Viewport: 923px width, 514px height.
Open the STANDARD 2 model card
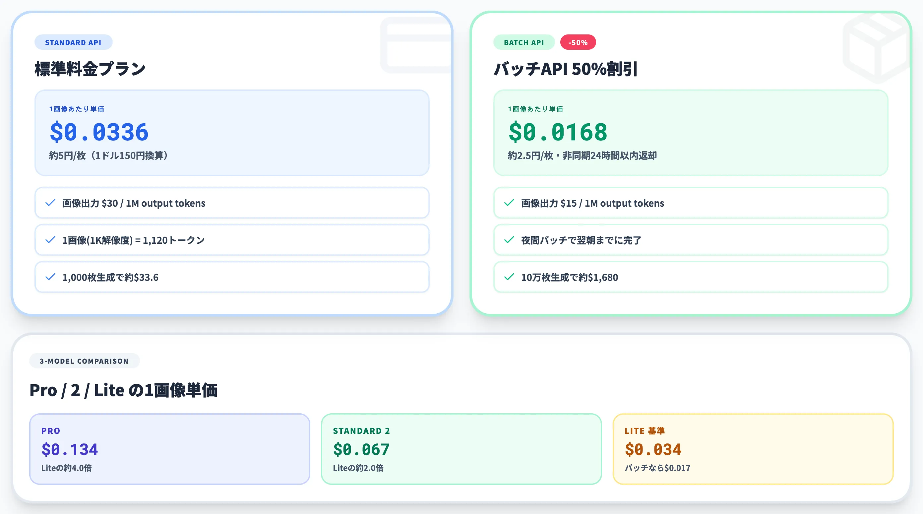point(461,449)
